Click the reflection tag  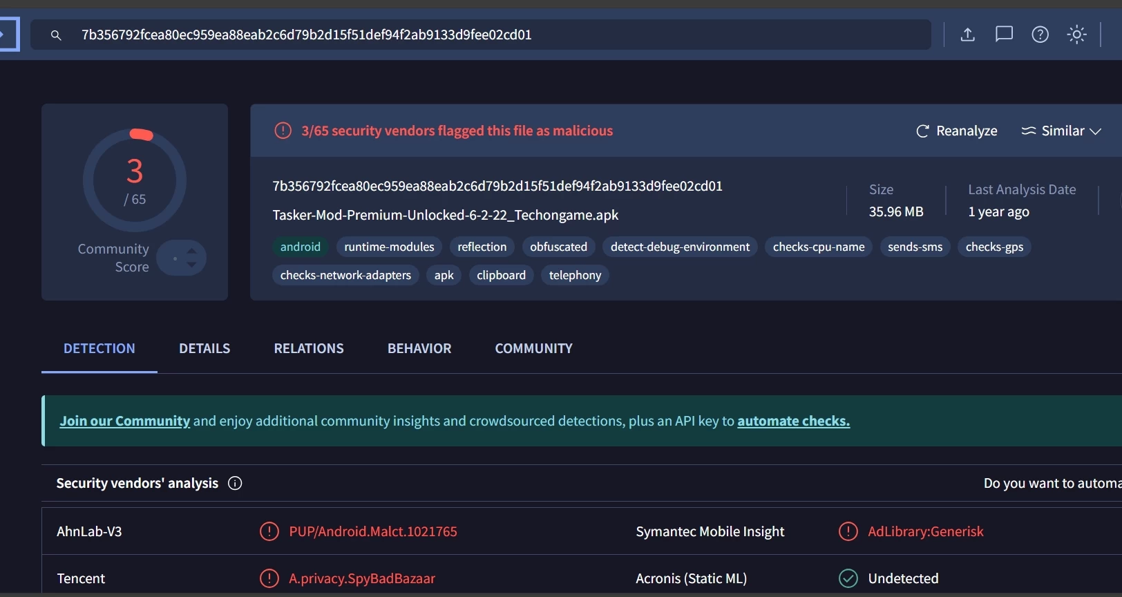482,247
